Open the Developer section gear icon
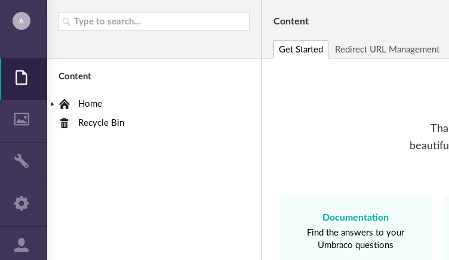Screen dimensions: 449x260 [21, 203]
